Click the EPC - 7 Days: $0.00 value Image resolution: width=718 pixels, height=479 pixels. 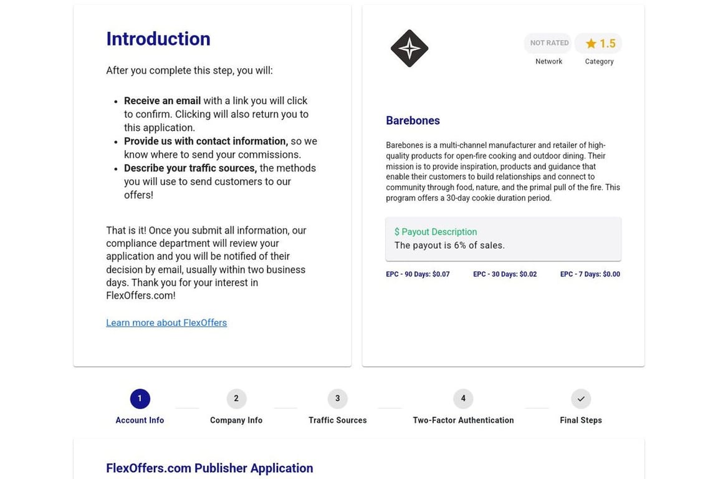590,274
